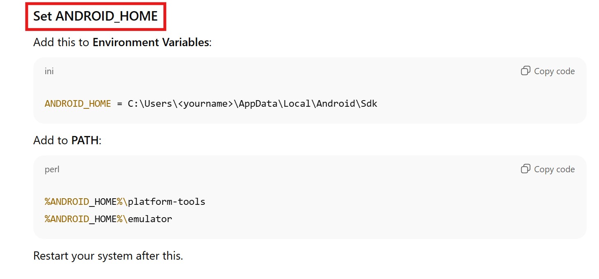Click the "perl" language label
Viewport: 599px width, 279px height.
pos(52,169)
